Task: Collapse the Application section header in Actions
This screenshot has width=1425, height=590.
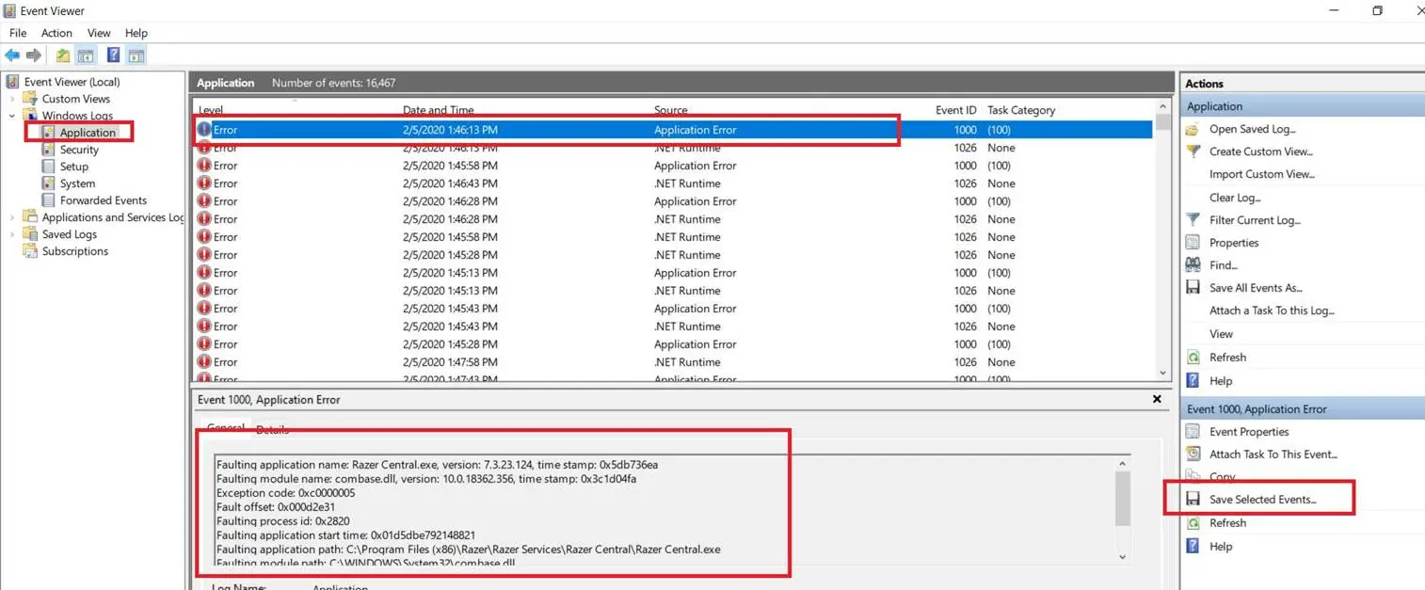Action: coord(1303,106)
